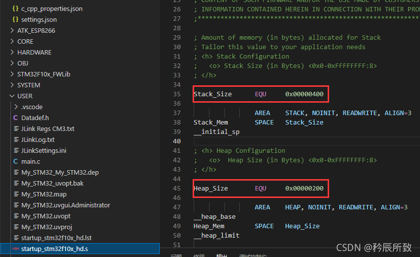Viewport: 420px width, 257px height.
Task: Expand the ATK_ESP8266 folder
Action: (12, 31)
